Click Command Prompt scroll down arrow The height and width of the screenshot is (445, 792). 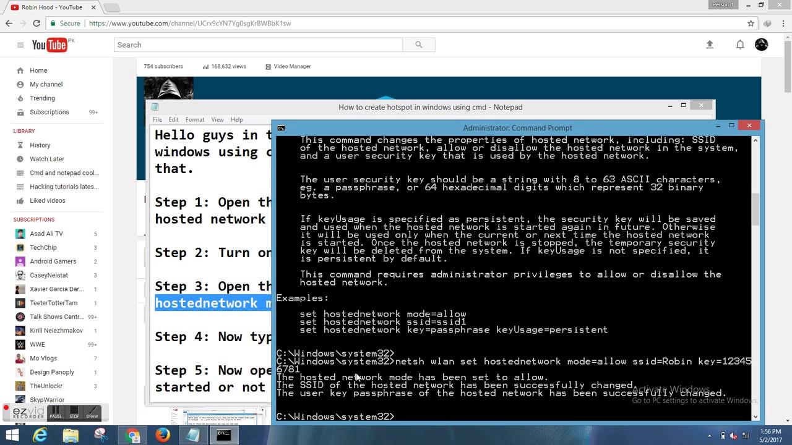coord(755,417)
